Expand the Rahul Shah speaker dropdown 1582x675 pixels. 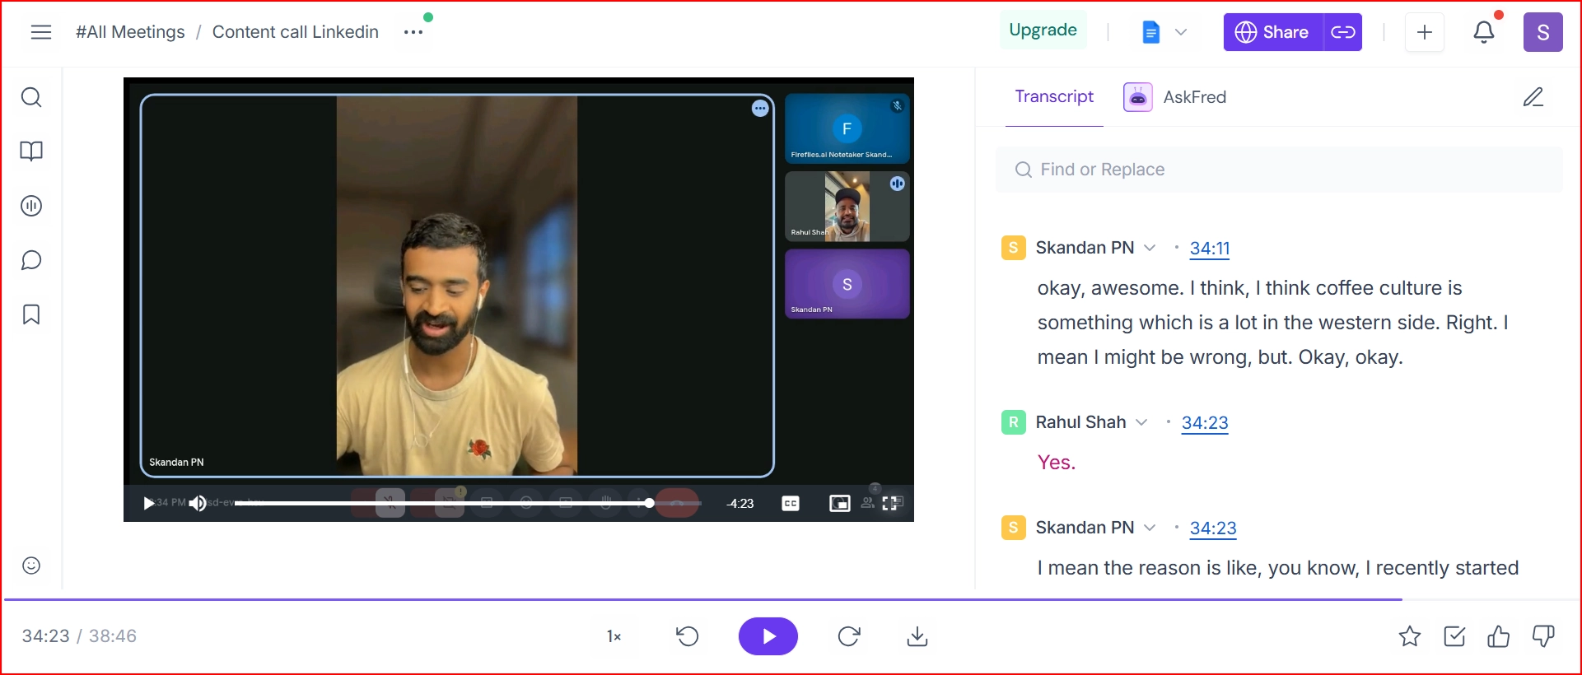(x=1141, y=422)
